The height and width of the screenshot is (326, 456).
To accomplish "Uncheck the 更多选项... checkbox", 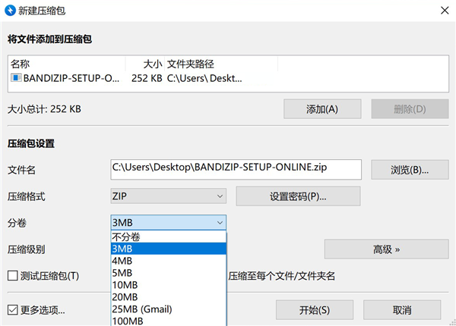I will tap(12, 309).
